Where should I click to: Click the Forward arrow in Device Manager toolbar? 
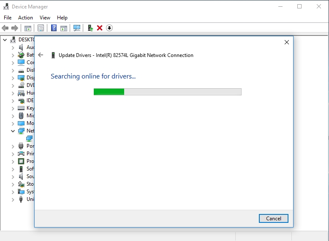pyautogui.click(x=15, y=28)
